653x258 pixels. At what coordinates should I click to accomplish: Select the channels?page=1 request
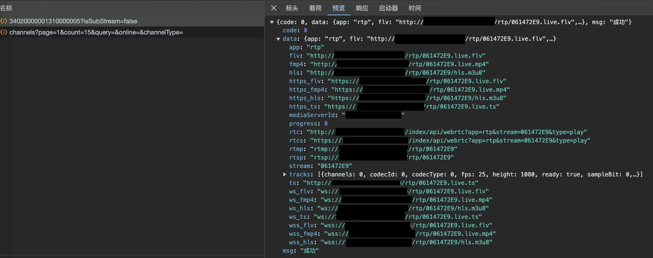coord(96,32)
